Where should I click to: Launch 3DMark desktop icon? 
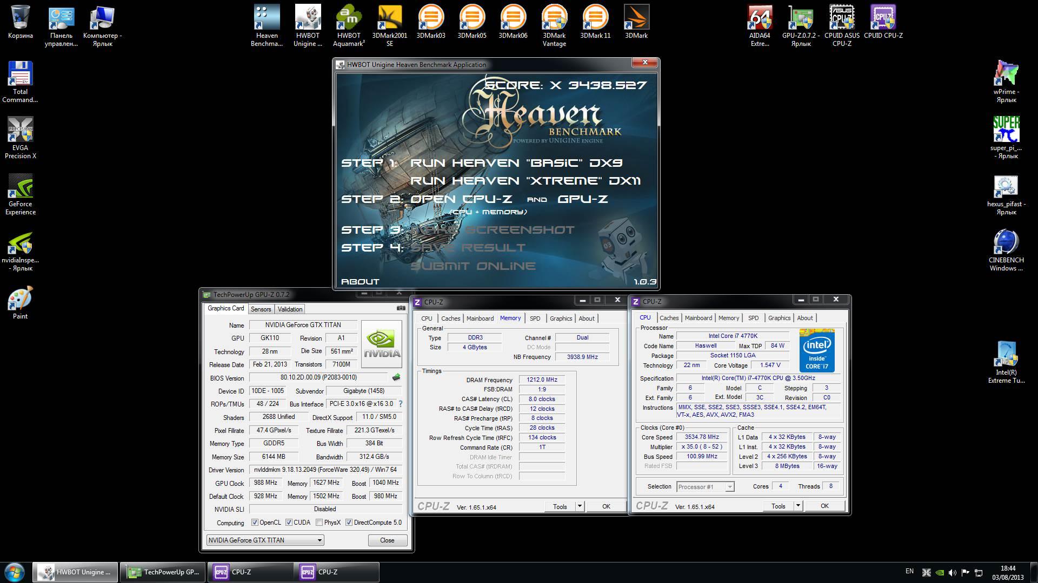[636, 23]
